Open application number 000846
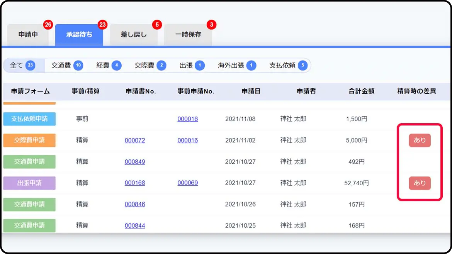452x254 pixels. coord(135,204)
